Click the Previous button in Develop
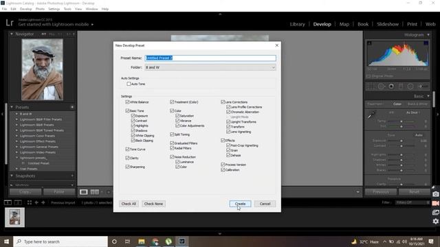The image size is (440, 247). pyautogui.click(x=381, y=192)
